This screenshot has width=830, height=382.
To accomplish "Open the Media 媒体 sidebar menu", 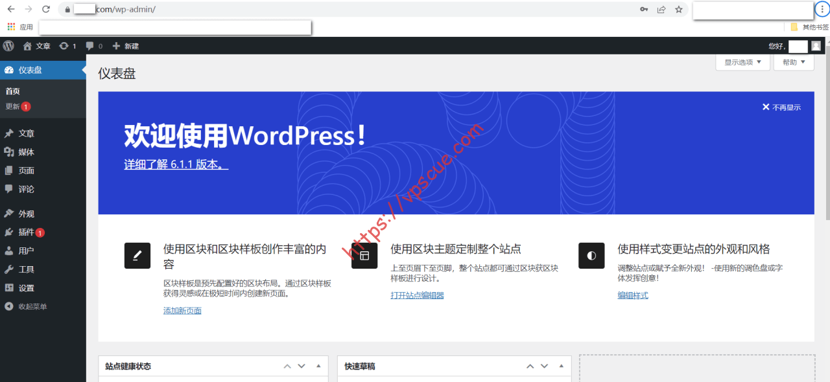I will pyautogui.click(x=43, y=152).
